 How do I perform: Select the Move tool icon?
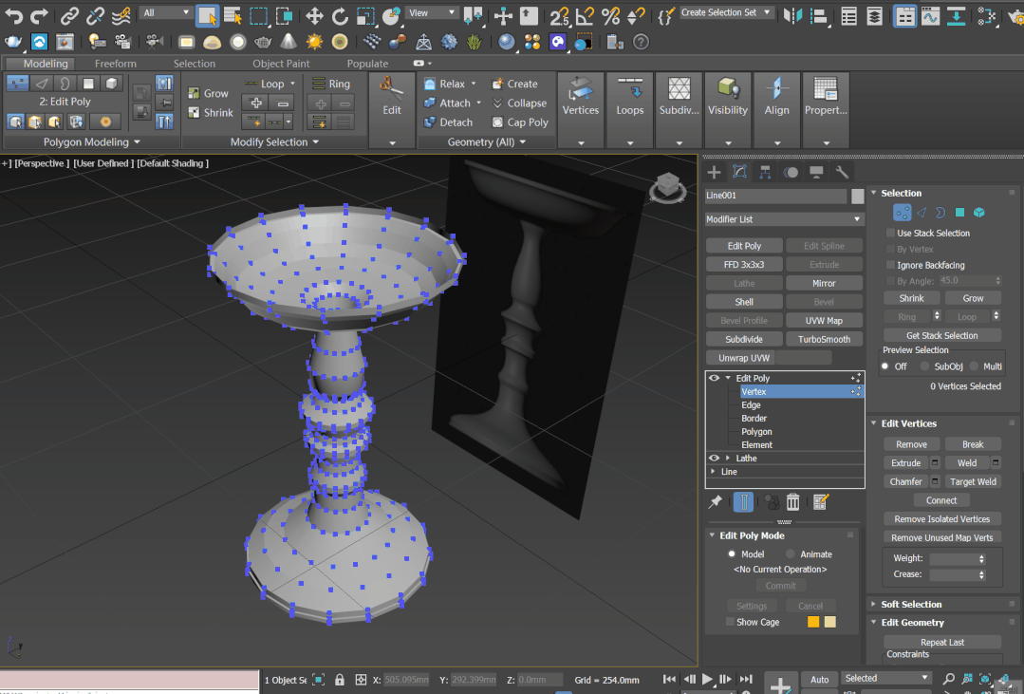[x=314, y=16]
